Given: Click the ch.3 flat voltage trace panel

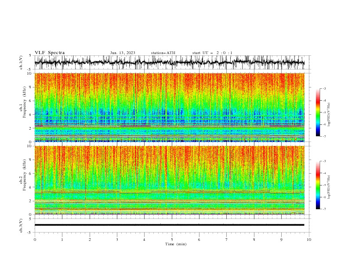Looking at the screenshot, I should (x=172, y=225).
